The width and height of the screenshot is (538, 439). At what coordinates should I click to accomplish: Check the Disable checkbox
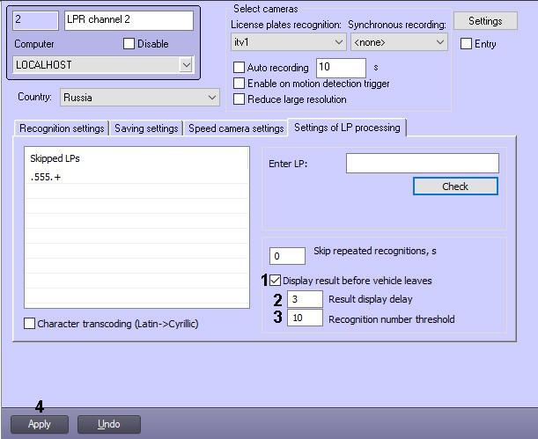[x=129, y=44]
